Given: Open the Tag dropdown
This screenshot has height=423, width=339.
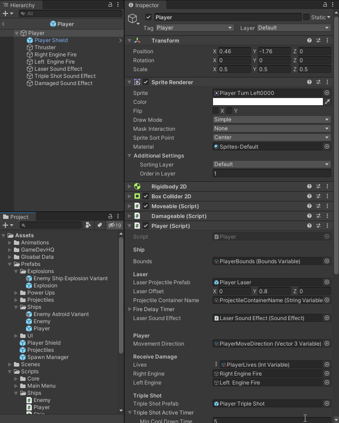Looking at the screenshot, I should pyautogui.click(x=194, y=28).
